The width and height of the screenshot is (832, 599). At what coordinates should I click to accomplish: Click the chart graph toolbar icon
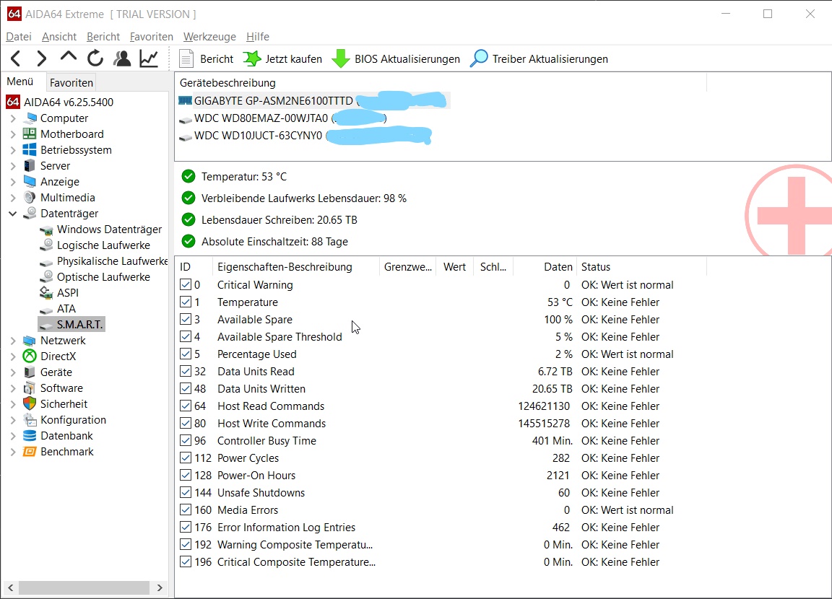pos(149,58)
